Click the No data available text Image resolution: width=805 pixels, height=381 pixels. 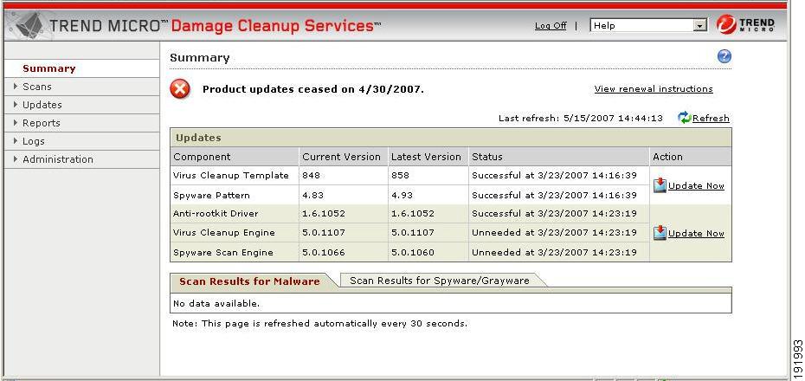[216, 303]
